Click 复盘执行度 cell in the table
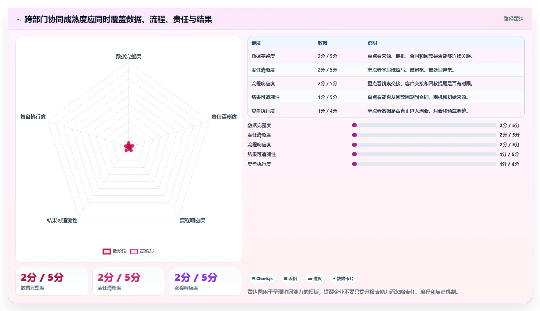This screenshot has width=540, height=311. 263,111
